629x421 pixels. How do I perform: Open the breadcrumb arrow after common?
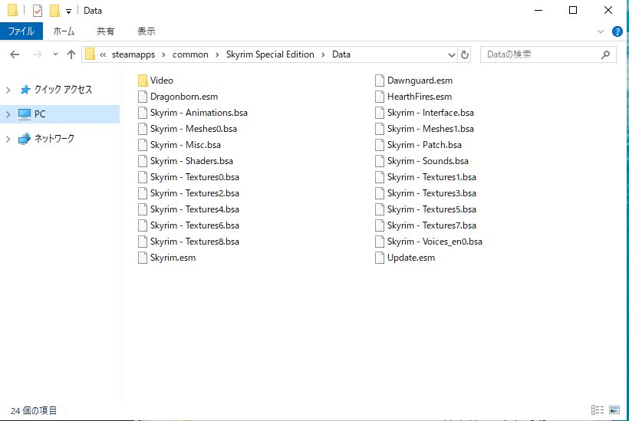(217, 55)
